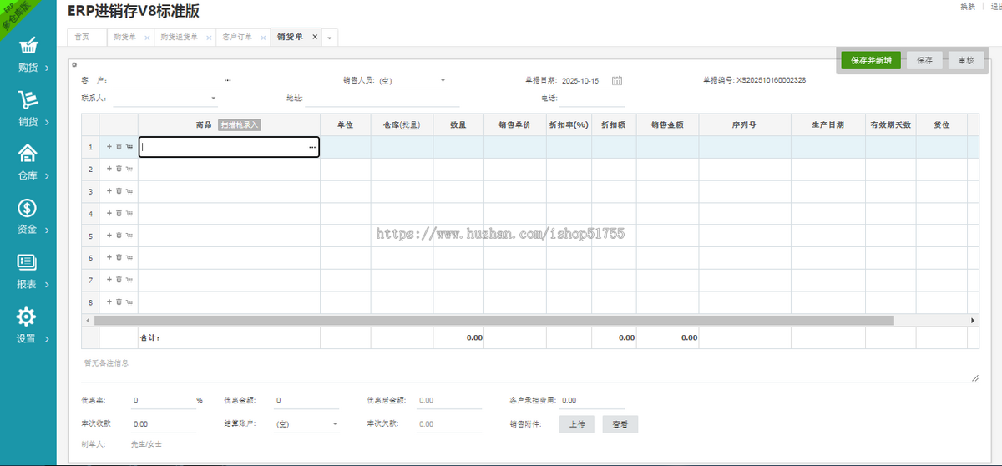Viewport: 1002px width, 466px height.
Task: Focus the 优惠金额 input field
Action: 306,401
